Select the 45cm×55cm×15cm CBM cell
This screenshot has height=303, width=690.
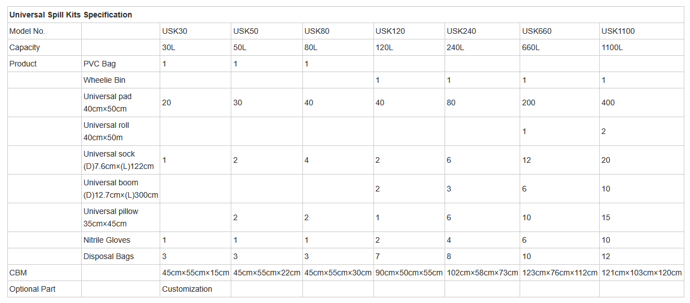click(x=195, y=273)
